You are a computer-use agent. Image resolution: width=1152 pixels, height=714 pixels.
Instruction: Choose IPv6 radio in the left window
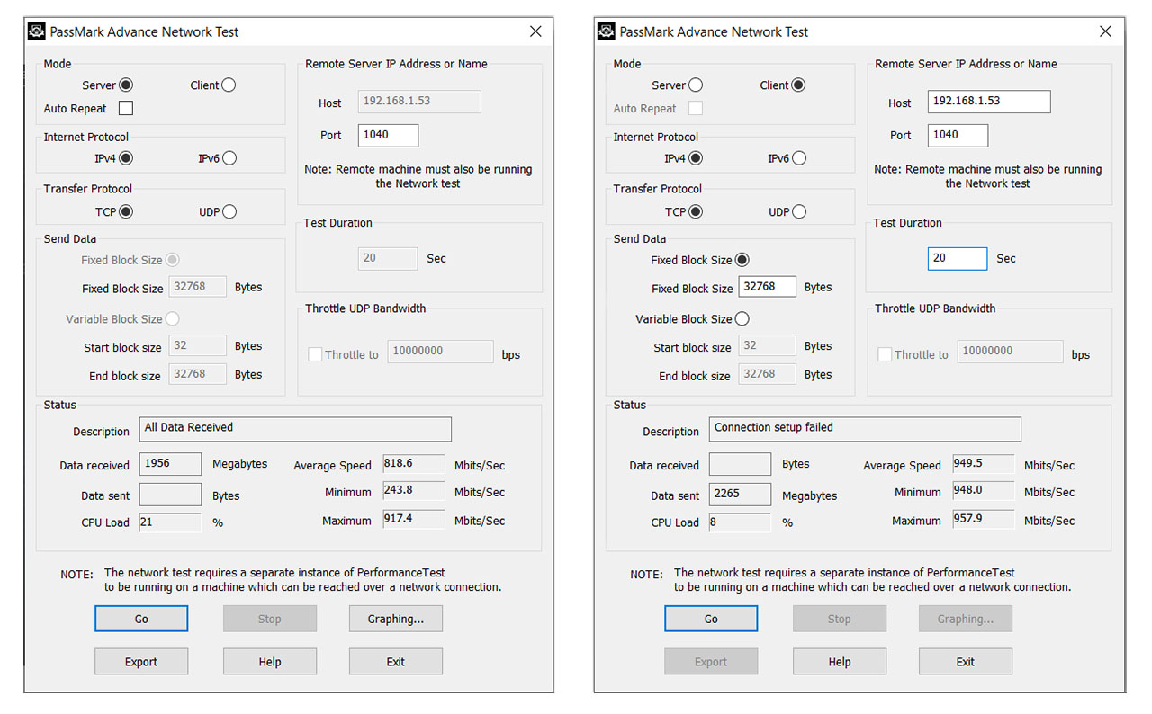[x=229, y=158]
